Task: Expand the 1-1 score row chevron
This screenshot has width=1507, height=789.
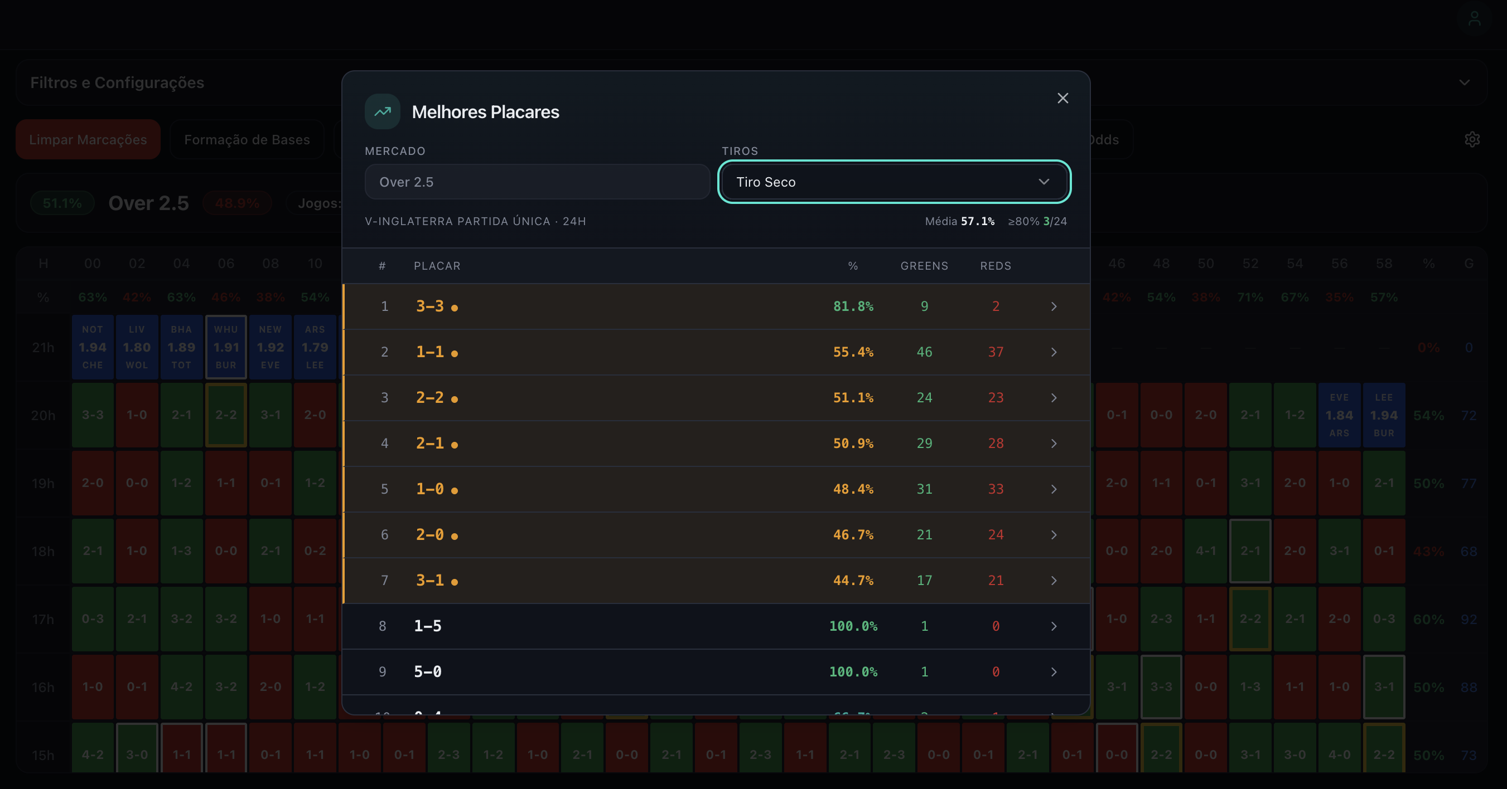Action: pyautogui.click(x=1054, y=352)
